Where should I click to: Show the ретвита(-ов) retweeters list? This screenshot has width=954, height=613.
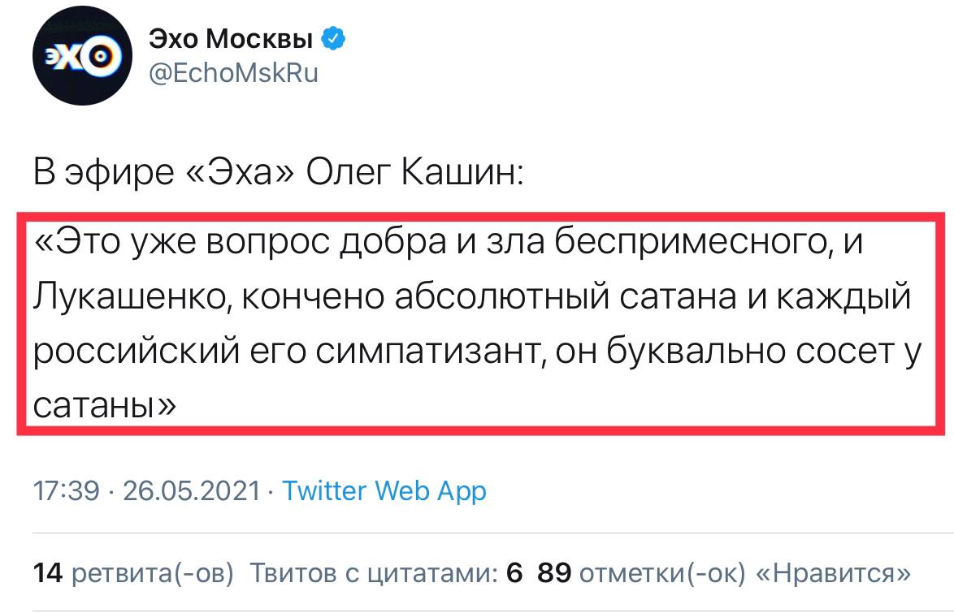153,573
